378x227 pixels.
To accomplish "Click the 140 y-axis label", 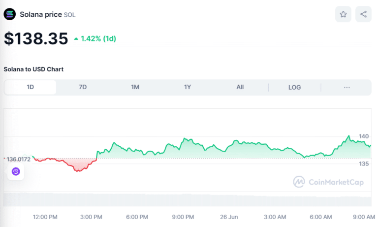I will [x=364, y=136].
